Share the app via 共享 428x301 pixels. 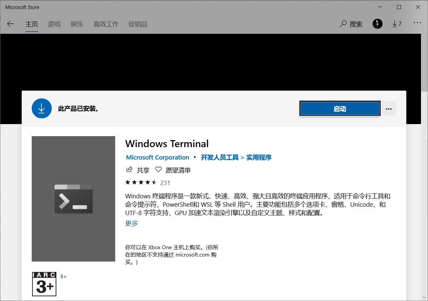click(x=138, y=170)
